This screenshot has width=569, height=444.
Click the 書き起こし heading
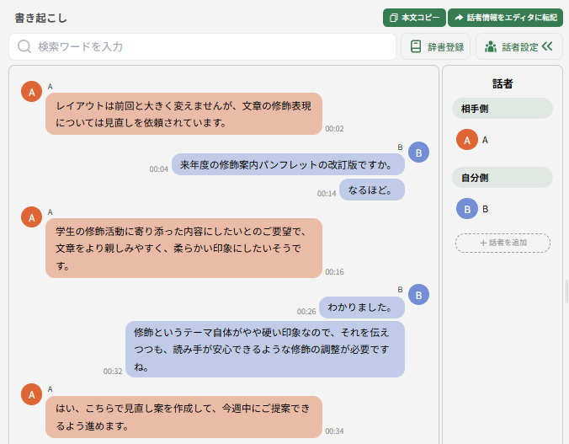point(40,19)
